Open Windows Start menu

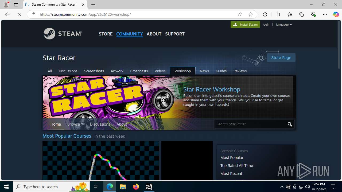(x=6, y=187)
